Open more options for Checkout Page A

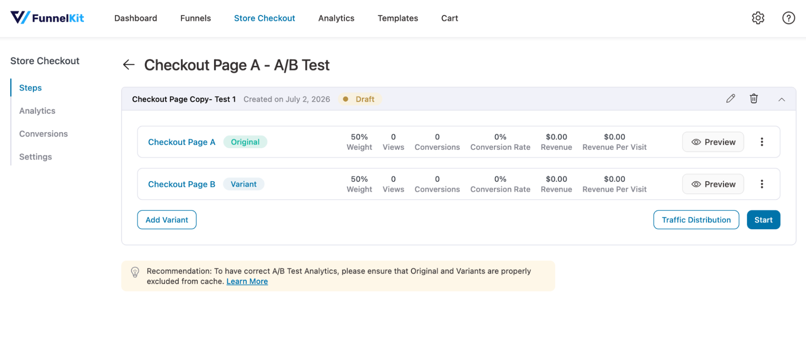[x=762, y=142]
